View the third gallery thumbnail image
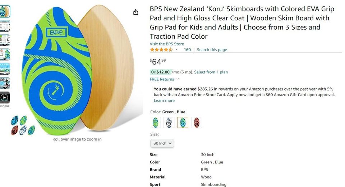This screenshot has width=345, height=187. coord(5,40)
